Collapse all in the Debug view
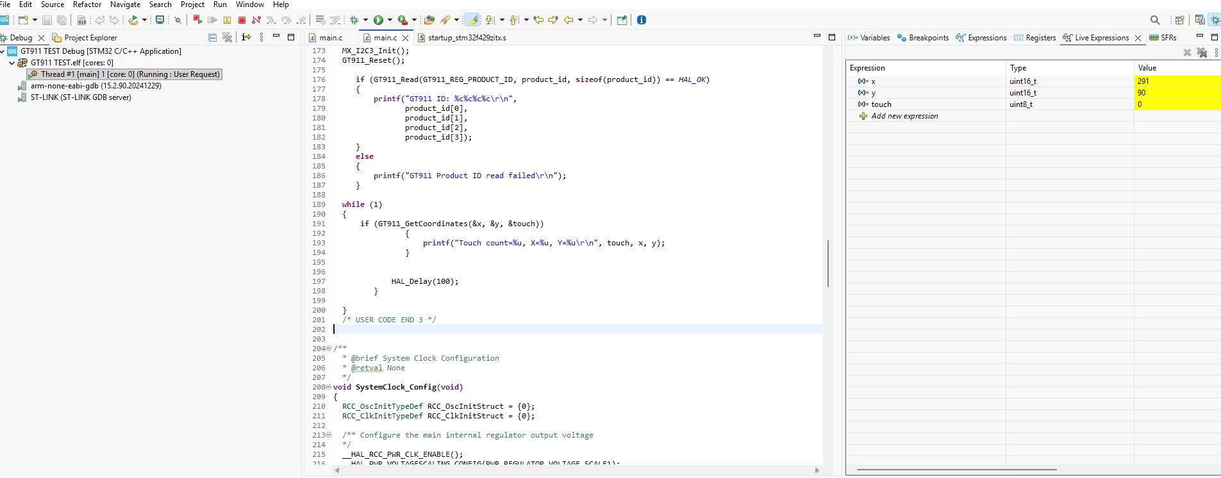Viewport: 1221px width, 478px height. pos(212,38)
